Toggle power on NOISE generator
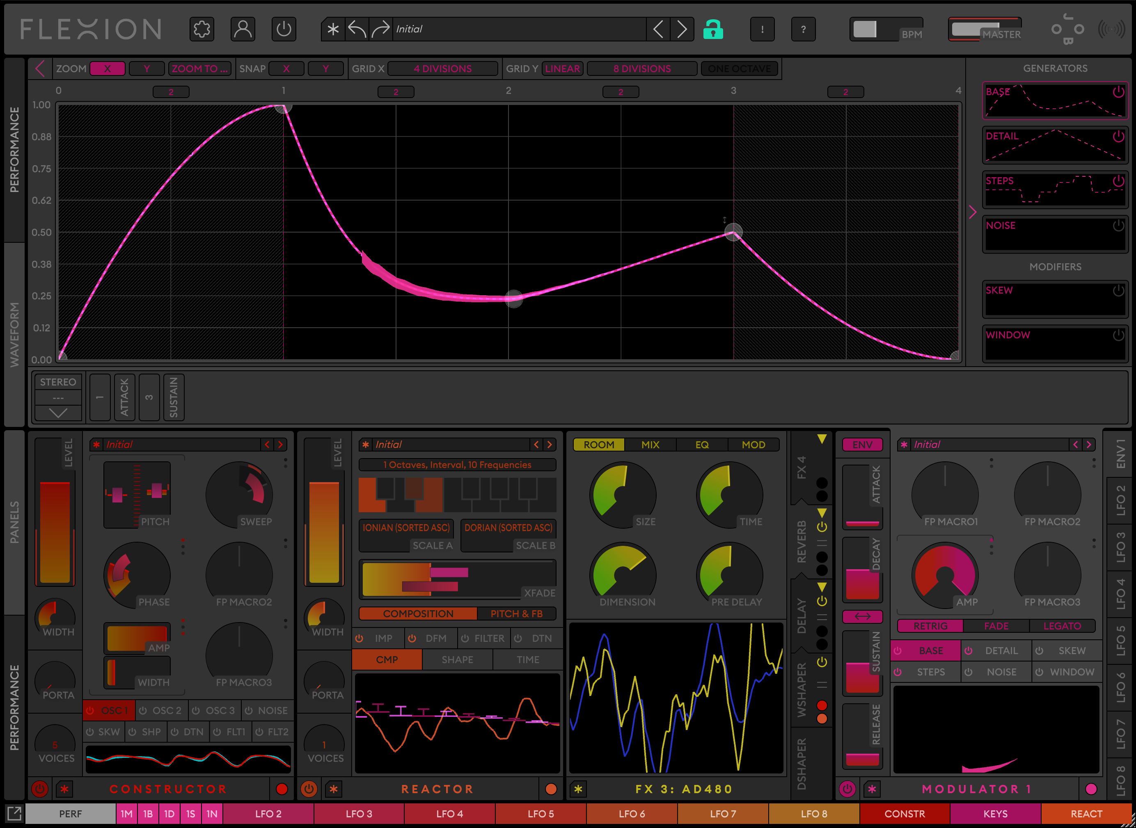Image resolution: width=1136 pixels, height=828 pixels. [1118, 226]
